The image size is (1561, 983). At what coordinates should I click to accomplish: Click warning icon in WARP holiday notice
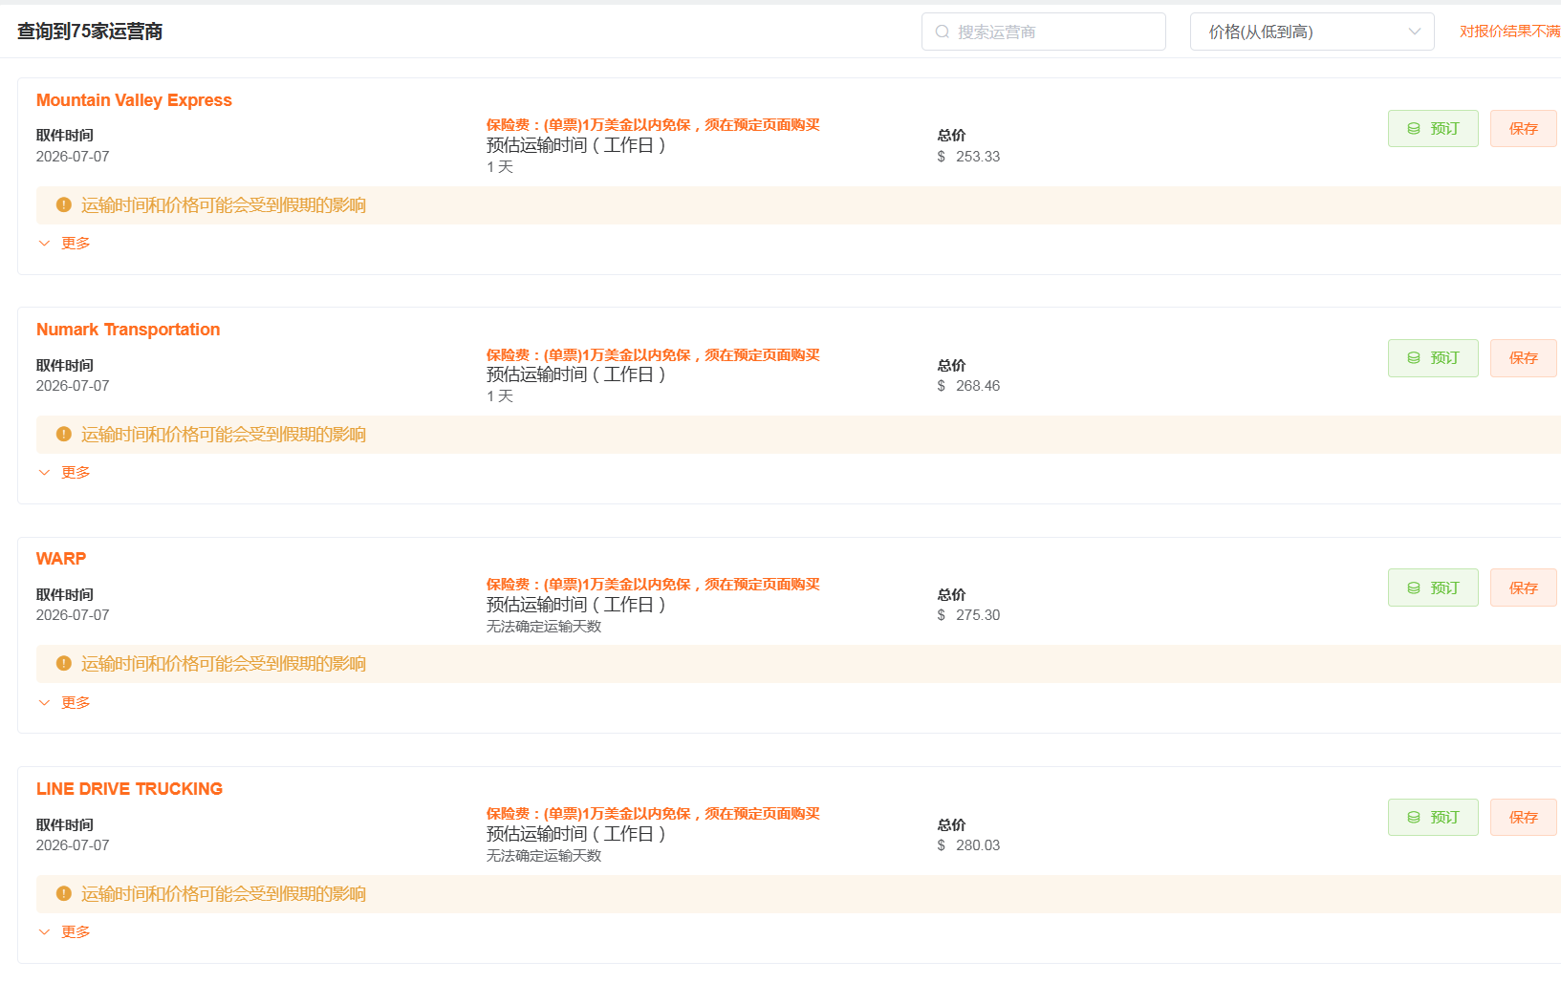[x=64, y=663]
